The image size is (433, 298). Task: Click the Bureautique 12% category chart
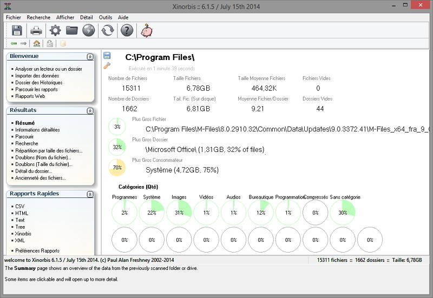[261, 213]
